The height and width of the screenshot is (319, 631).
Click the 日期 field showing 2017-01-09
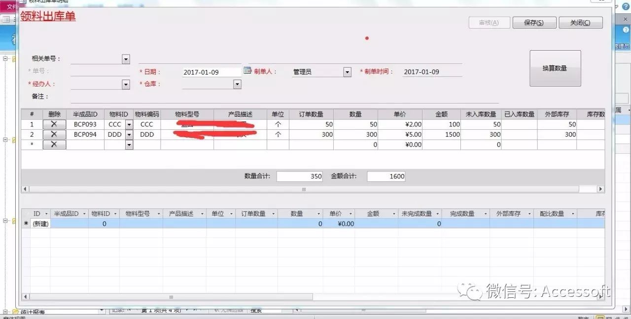(x=211, y=72)
